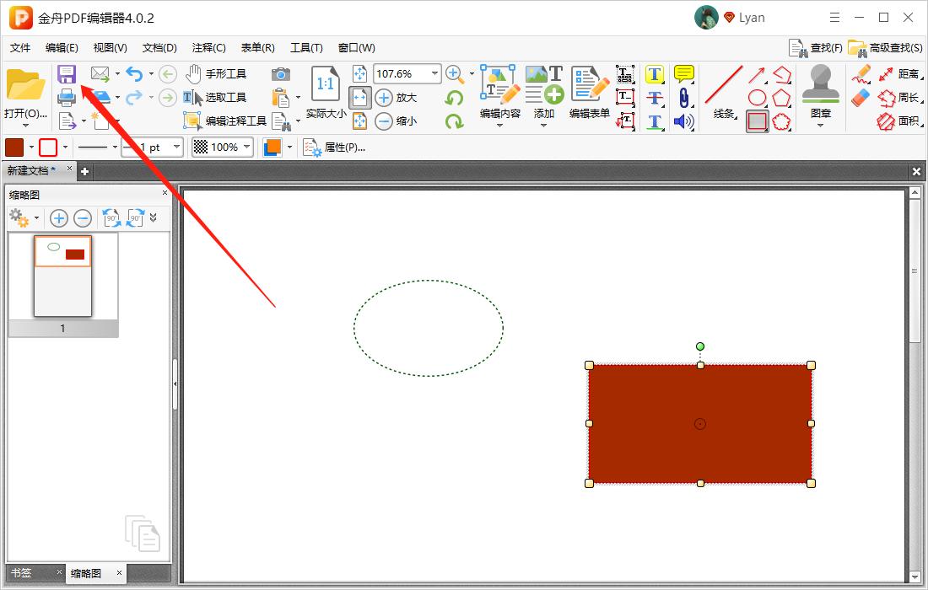
Task: Select the Polyline open-shape tool
Action: click(782, 74)
